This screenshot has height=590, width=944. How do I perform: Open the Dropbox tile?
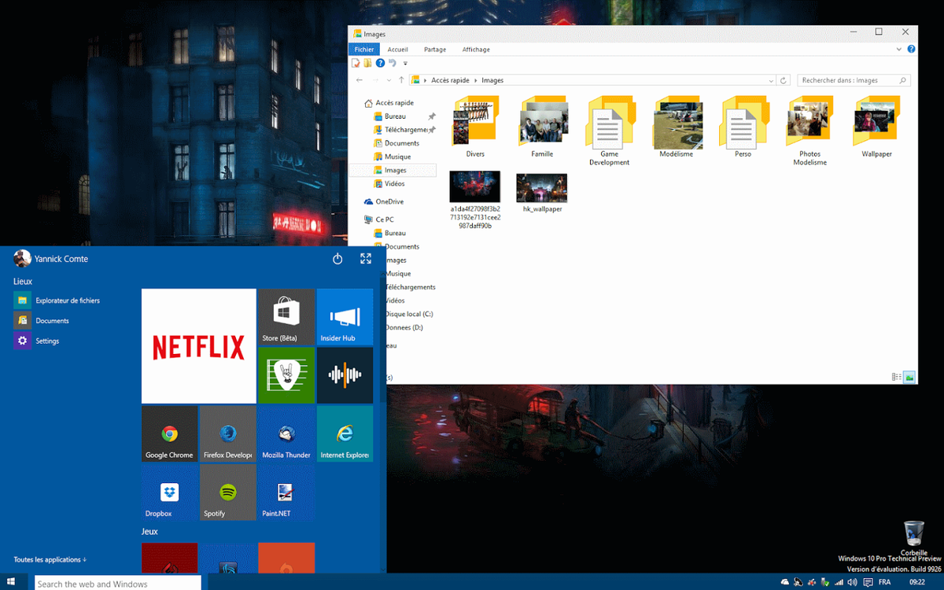pos(169,492)
